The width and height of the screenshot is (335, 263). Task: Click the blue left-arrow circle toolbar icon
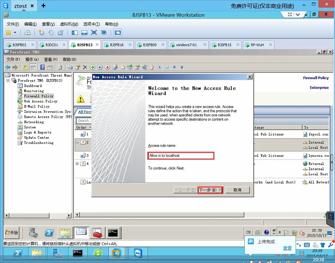coord(100,67)
